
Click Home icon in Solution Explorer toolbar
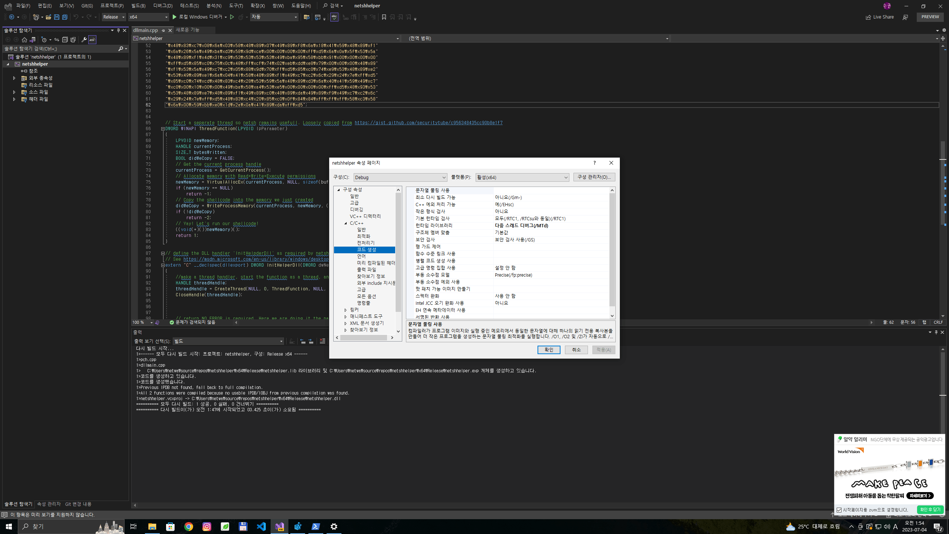pyautogui.click(x=24, y=40)
